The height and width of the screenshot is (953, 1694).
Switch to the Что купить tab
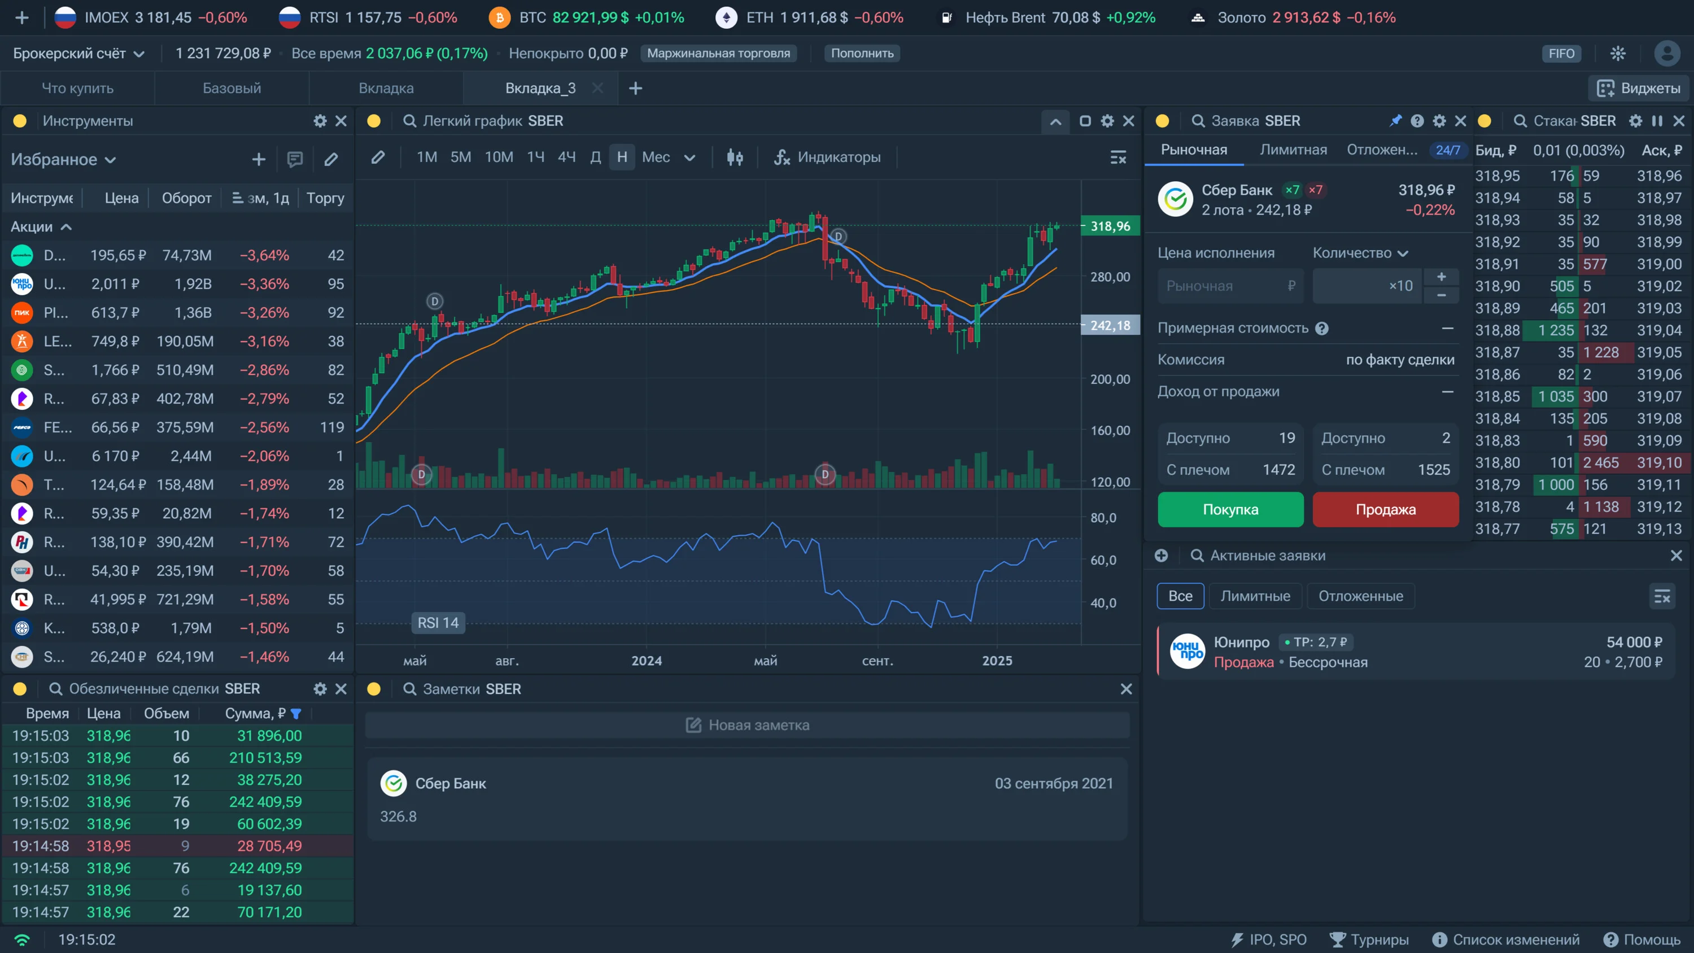point(77,88)
